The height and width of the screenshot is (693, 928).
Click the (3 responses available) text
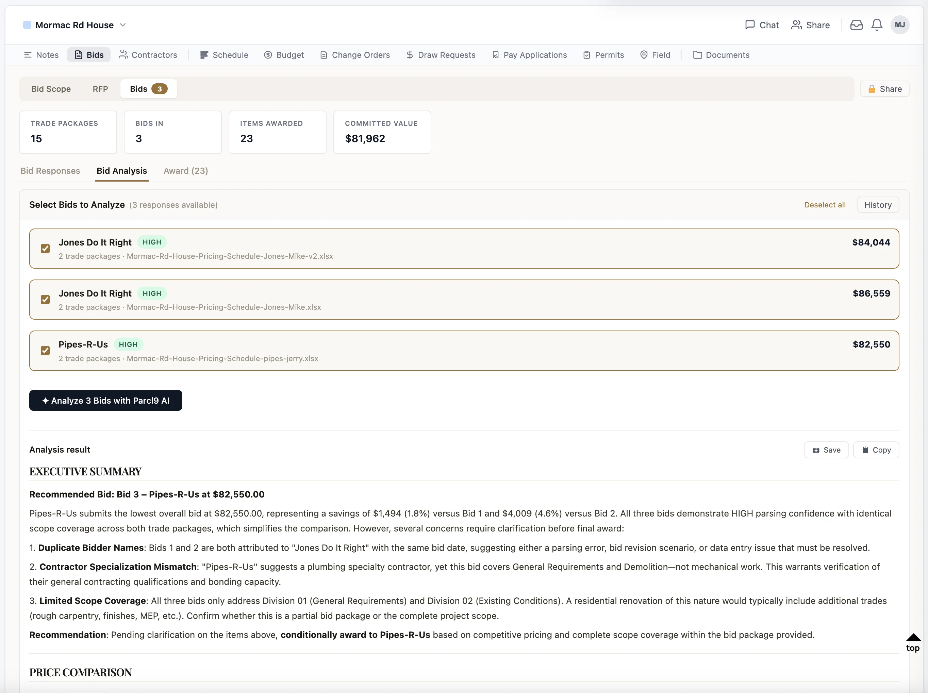(x=173, y=205)
